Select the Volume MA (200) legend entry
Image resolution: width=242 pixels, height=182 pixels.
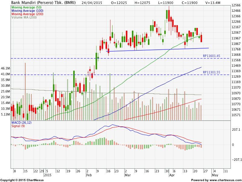pos(24,17)
